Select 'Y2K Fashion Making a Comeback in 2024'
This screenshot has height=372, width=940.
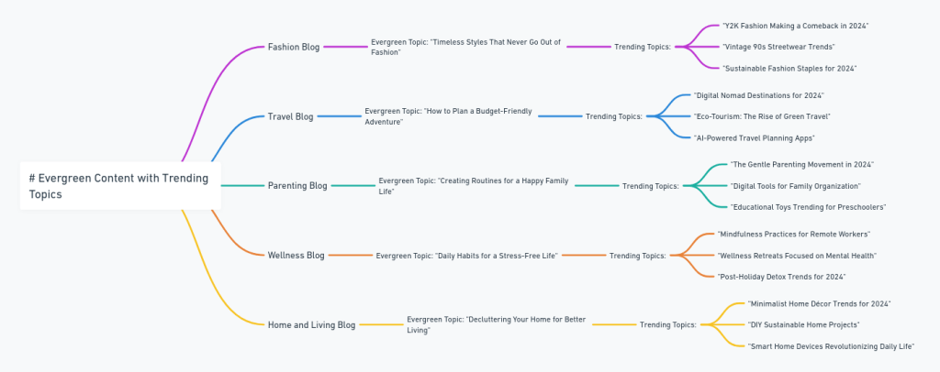[795, 26]
